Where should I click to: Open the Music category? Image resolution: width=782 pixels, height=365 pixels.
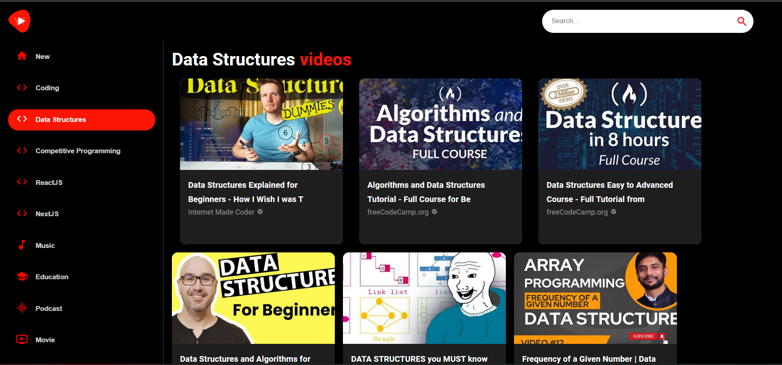81,246
